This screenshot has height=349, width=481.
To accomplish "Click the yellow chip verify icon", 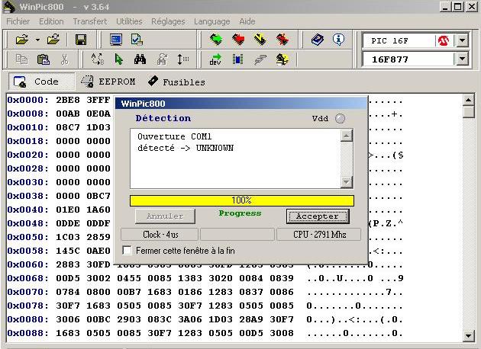I will point(260,40).
